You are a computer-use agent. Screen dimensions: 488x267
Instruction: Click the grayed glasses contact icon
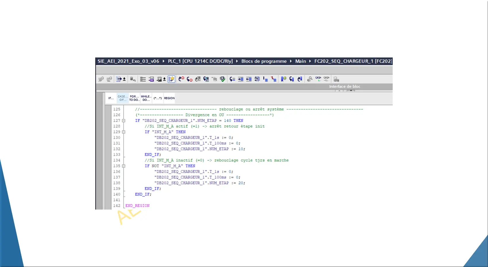click(x=326, y=79)
